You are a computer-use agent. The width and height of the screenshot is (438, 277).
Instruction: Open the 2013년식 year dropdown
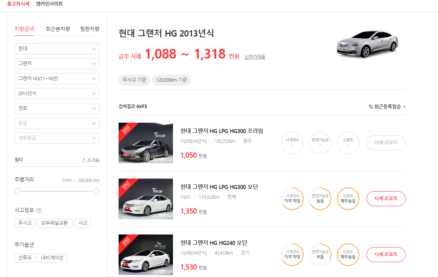tap(57, 94)
